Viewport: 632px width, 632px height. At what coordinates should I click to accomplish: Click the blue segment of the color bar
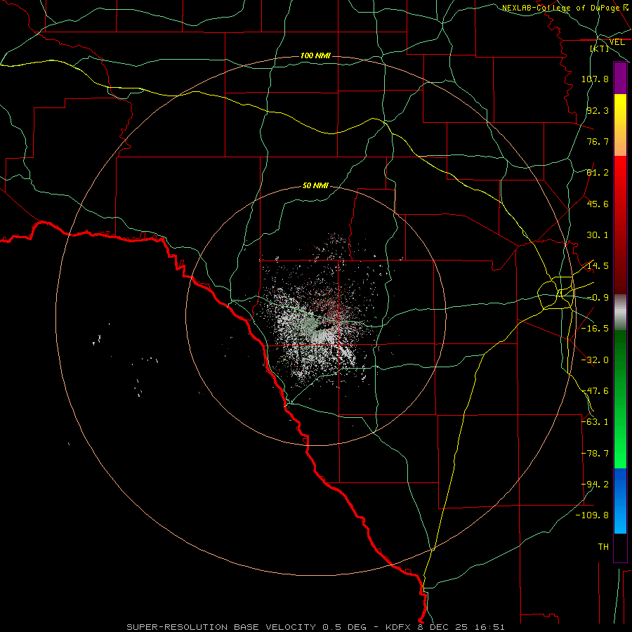[x=620, y=501]
